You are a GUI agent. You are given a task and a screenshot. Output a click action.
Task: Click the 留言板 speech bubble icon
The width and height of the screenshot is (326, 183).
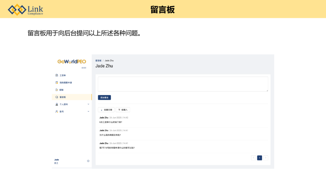tap(57, 97)
